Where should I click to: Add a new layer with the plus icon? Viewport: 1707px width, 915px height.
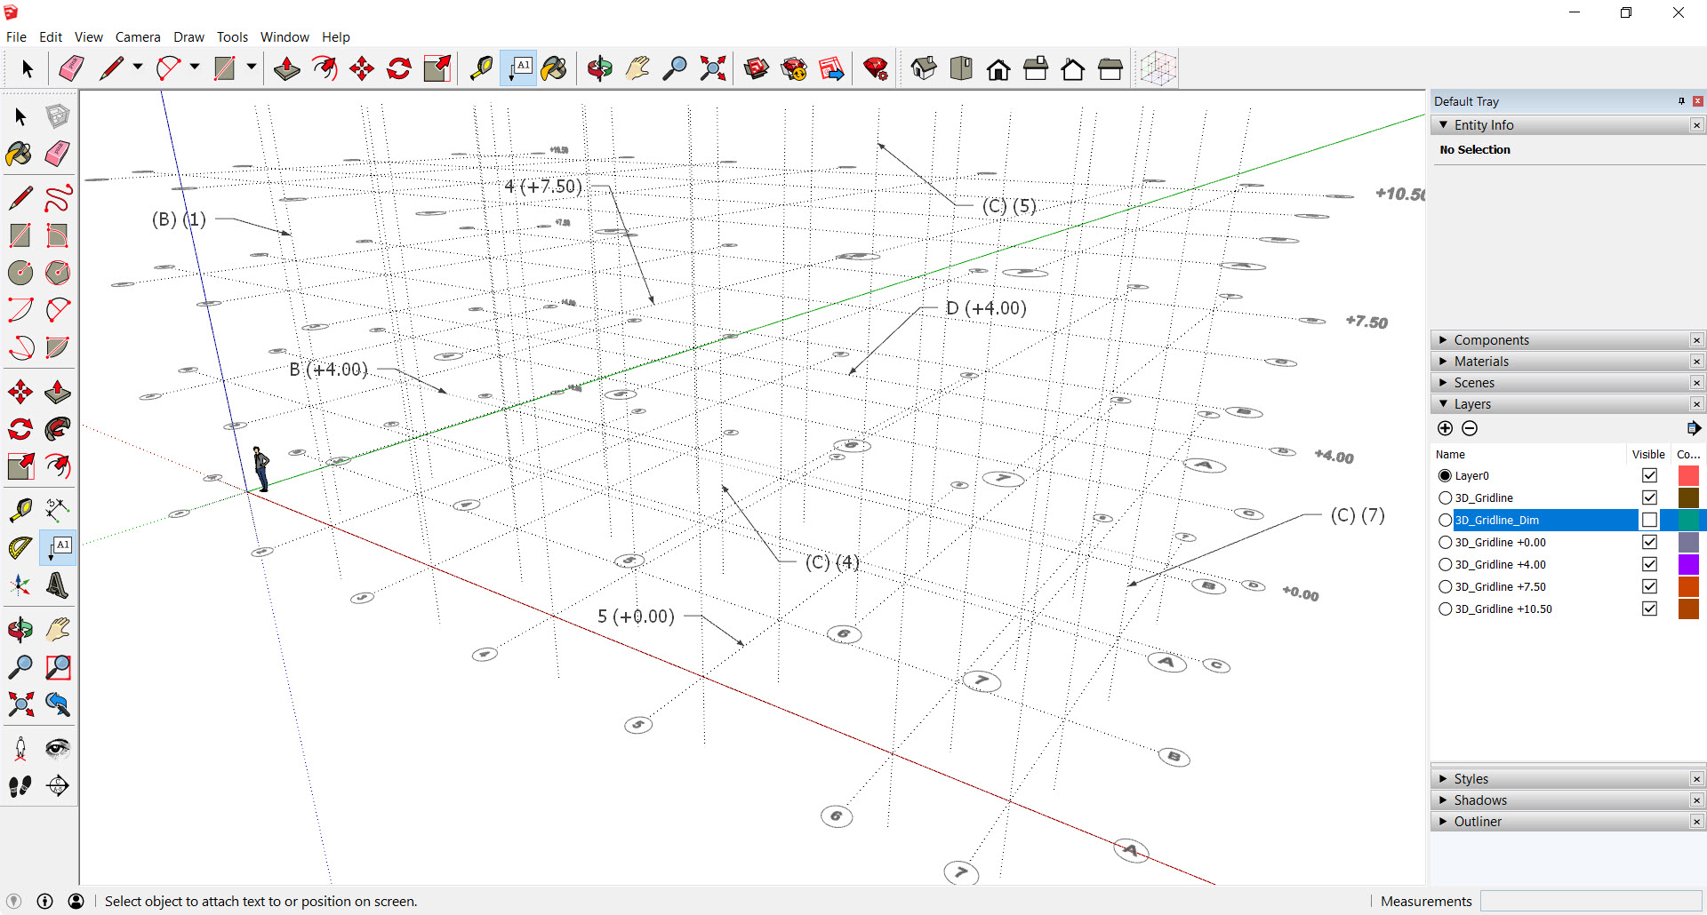click(x=1444, y=428)
